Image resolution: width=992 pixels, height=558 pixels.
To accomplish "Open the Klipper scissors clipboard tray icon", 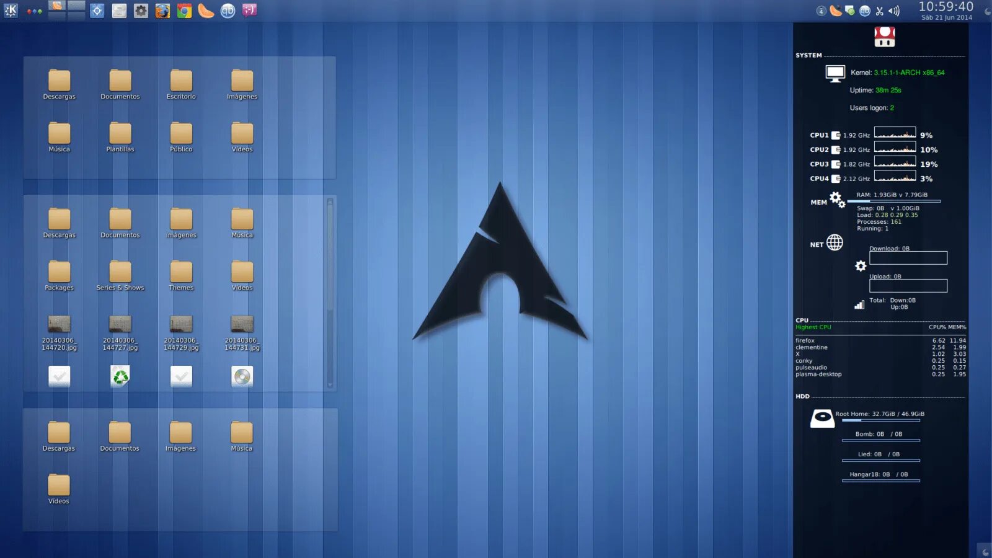I will pyautogui.click(x=879, y=11).
